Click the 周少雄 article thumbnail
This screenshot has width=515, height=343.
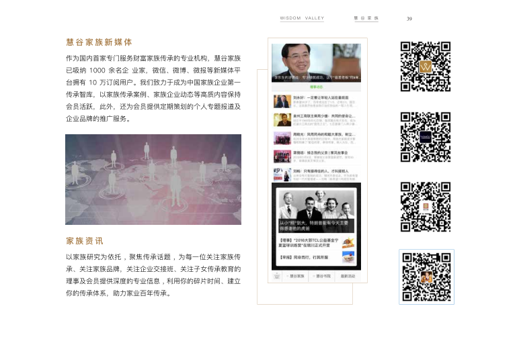pos(282,119)
